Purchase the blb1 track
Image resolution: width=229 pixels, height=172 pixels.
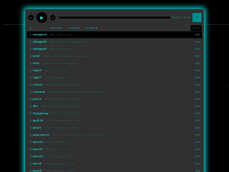198,63
